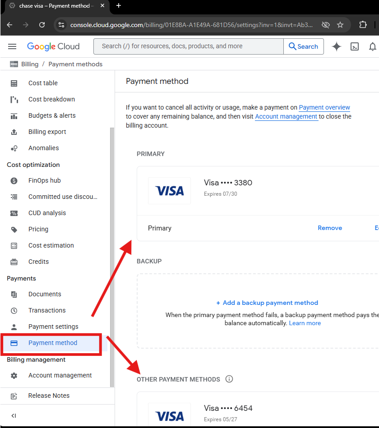This screenshot has width=379, height=428.
Task: Click the Visa 3380 card logo
Action: (x=169, y=191)
